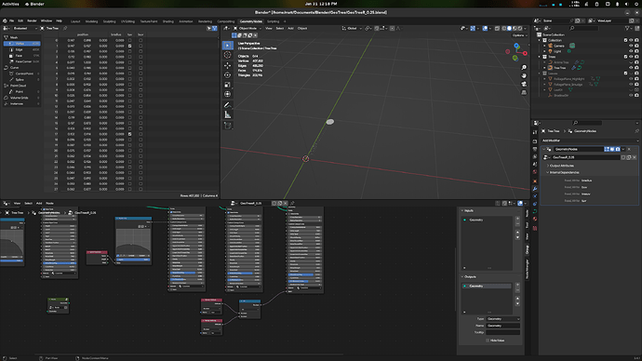Viewport: 642px width, 361px height.
Task: Switch perspective/orthographic grid icon in viewport
Action: 524,92
